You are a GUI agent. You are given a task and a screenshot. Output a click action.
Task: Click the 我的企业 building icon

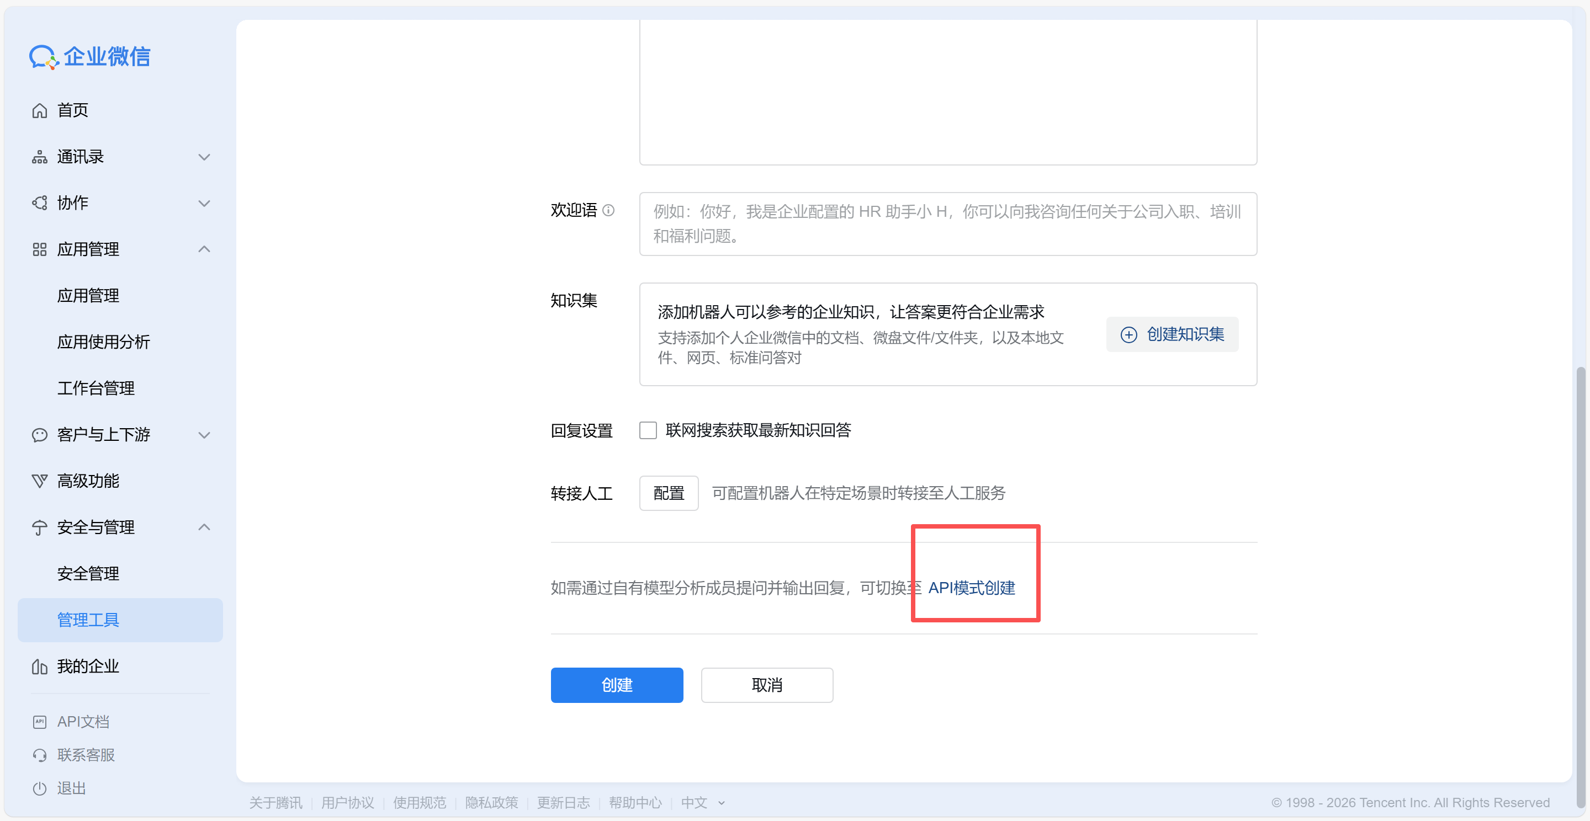(x=40, y=667)
